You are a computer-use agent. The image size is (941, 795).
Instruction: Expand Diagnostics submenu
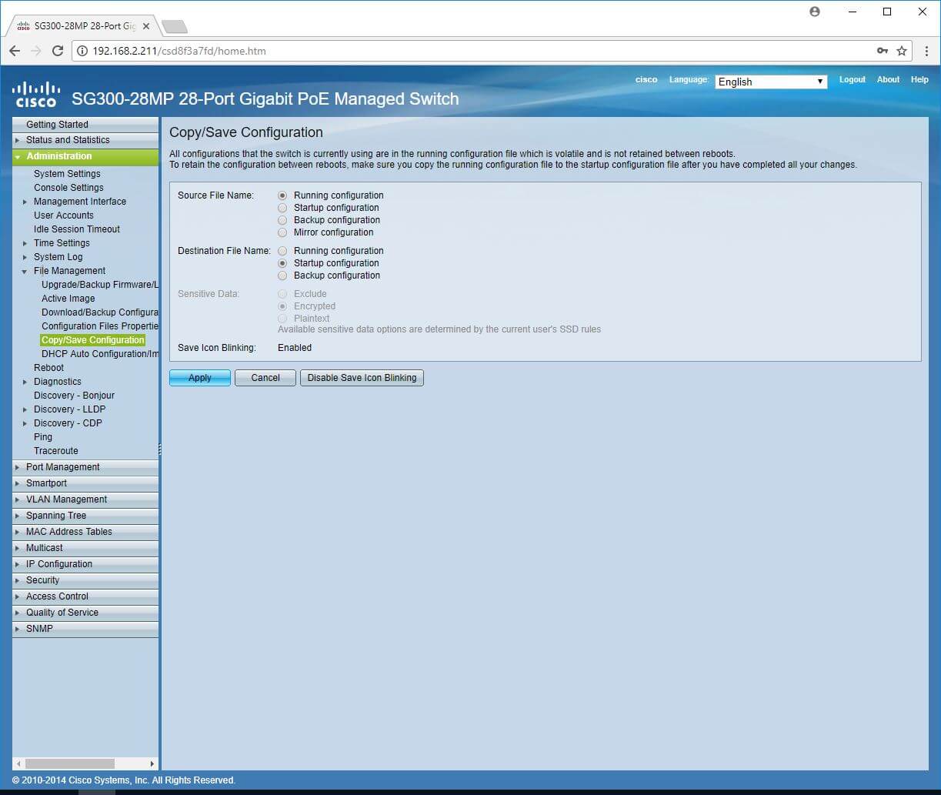pos(25,382)
